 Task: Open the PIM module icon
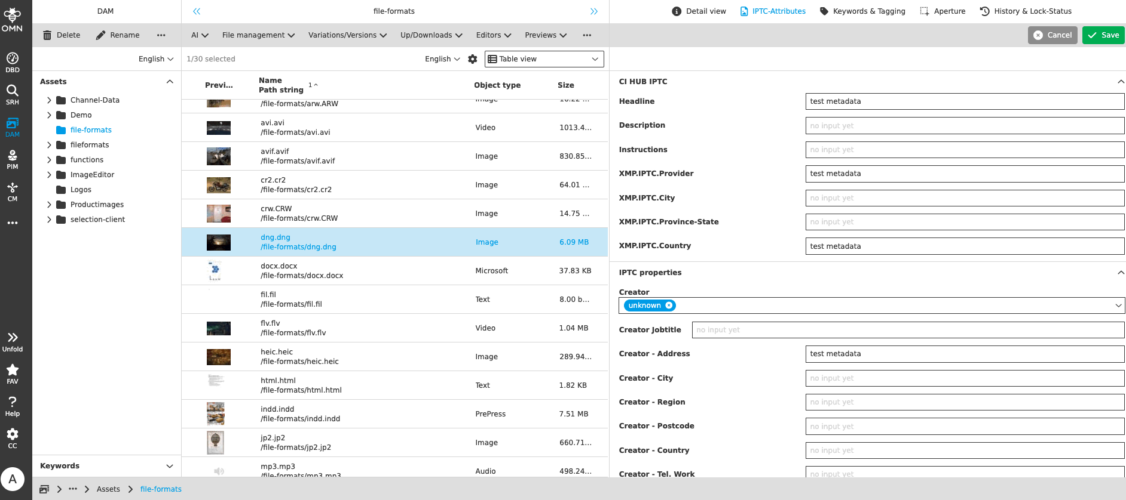coord(13,159)
